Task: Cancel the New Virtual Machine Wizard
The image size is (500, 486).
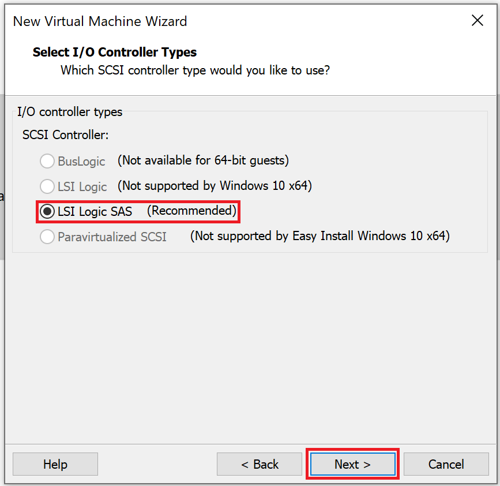Action: tap(446, 464)
